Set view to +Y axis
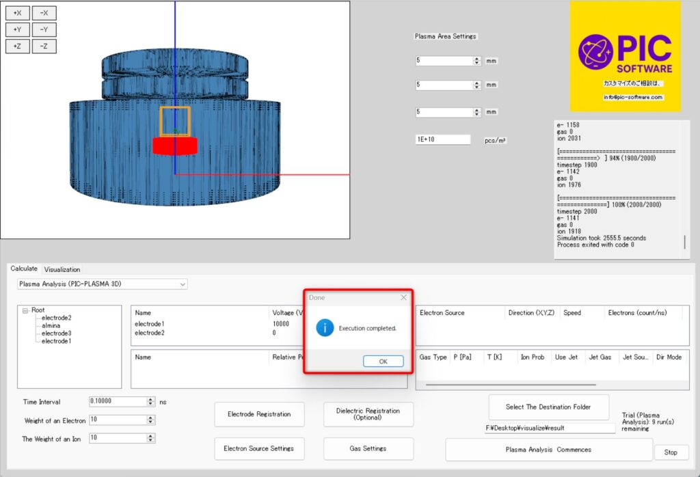The image size is (700, 477). pyautogui.click(x=17, y=30)
